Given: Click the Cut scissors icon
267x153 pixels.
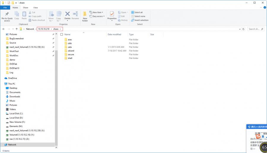Looking at the screenshot, I should (x=30, y=12).
